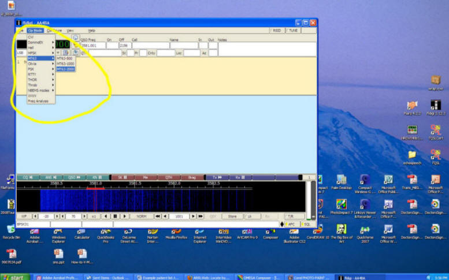Click the Brag macro button
The width and height of the screenshot is (449, 280).
(x=192, y=178)
